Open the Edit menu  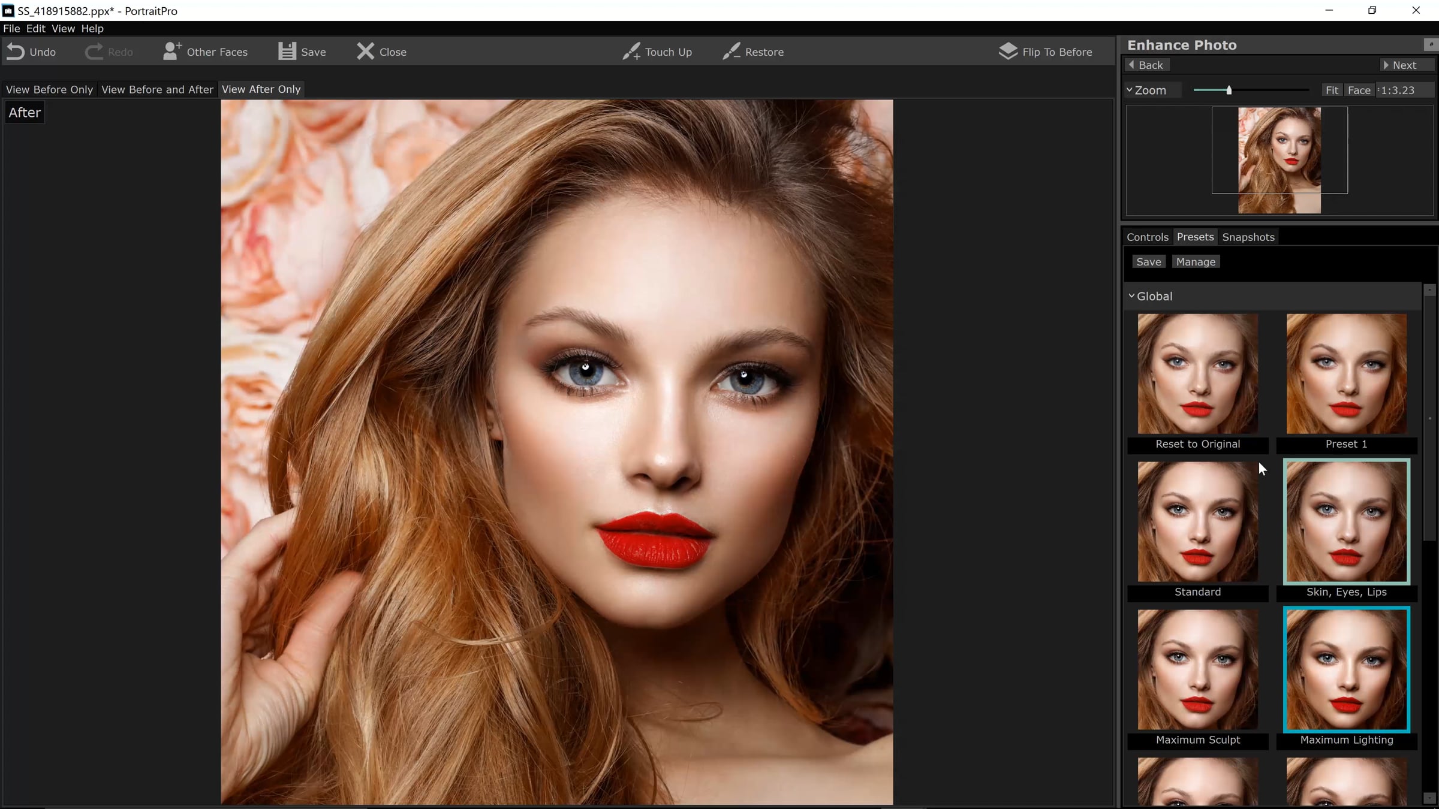click(35, 28)
